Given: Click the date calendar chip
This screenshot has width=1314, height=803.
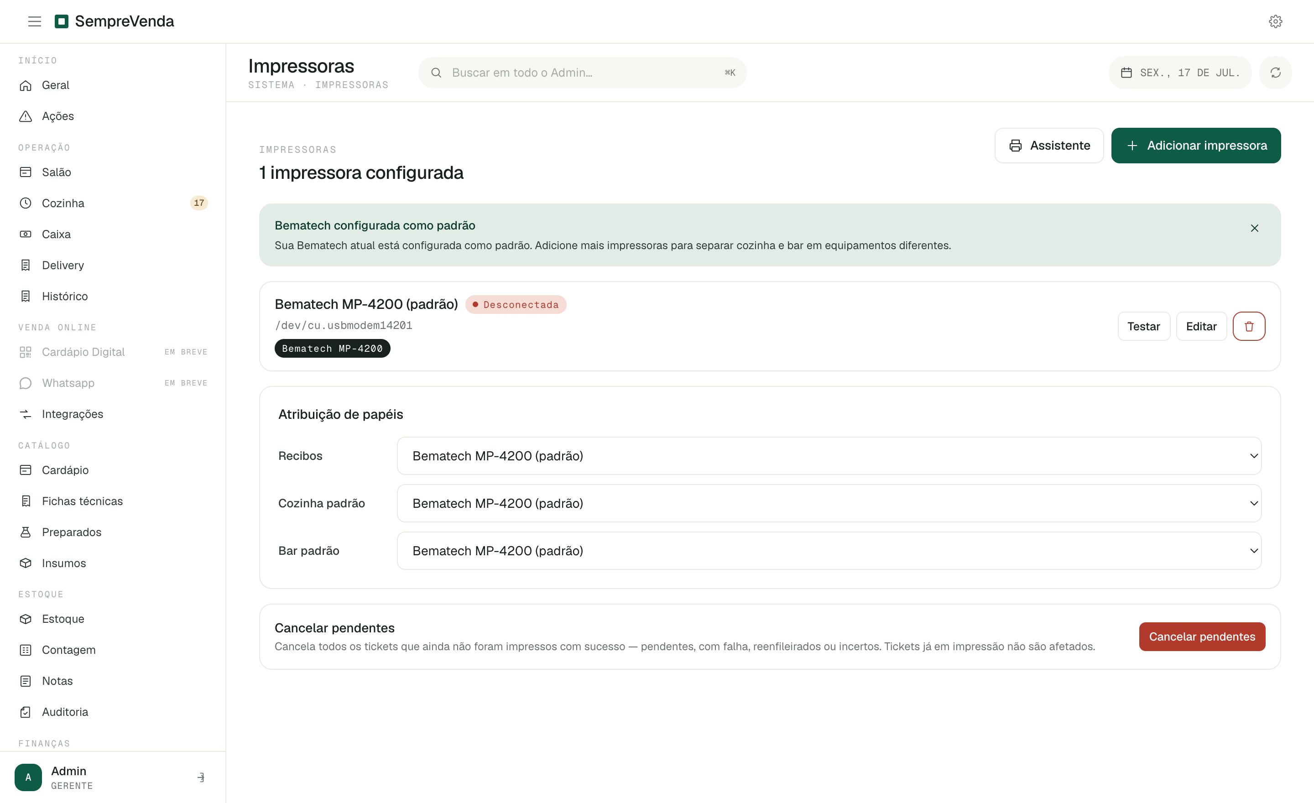Looking at the screenshot, I should coord(1180,73).
